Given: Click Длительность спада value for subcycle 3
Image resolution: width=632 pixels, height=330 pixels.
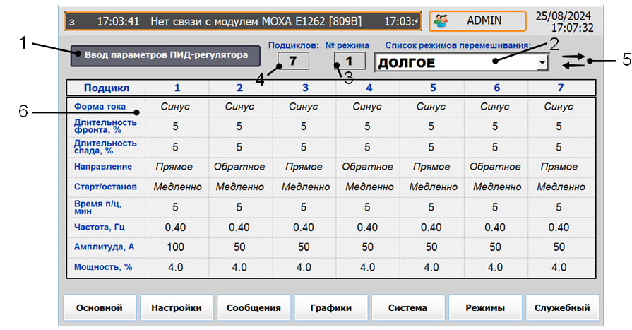Looking at the screenshot, I should coord(304,147).
